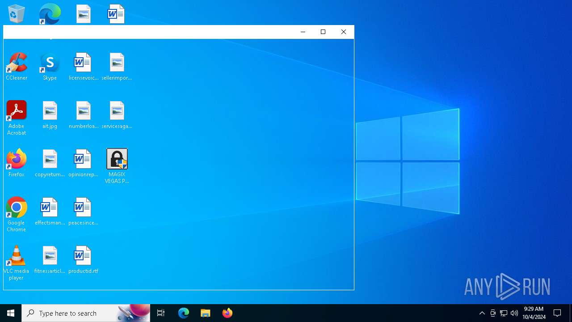Select the CCleaner desktop shortcut
The width and height of the screenshot is (572, 322).
[17, 67]
